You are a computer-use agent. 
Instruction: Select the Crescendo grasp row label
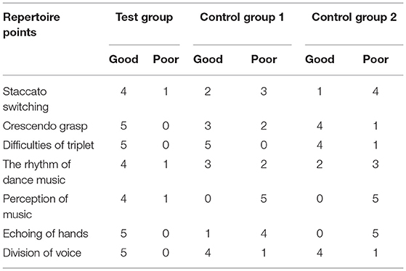[45, 126]
